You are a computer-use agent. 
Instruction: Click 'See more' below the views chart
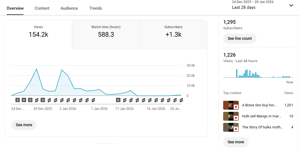click(24, 125)
